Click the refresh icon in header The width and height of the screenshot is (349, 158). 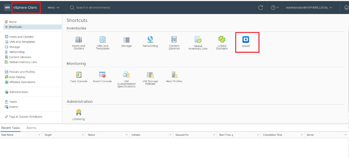pos(260,8)
